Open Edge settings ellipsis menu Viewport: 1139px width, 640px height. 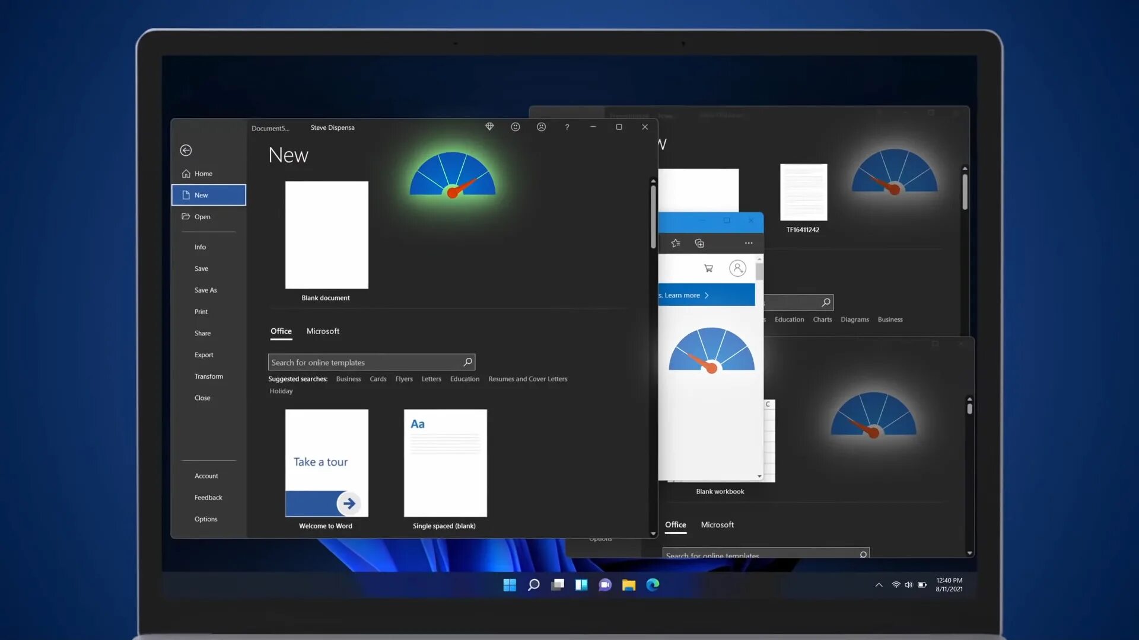click(749, 244)
